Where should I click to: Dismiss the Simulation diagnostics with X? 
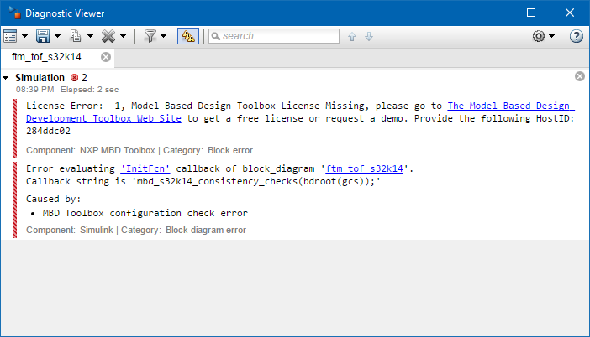tap(580, 76)
